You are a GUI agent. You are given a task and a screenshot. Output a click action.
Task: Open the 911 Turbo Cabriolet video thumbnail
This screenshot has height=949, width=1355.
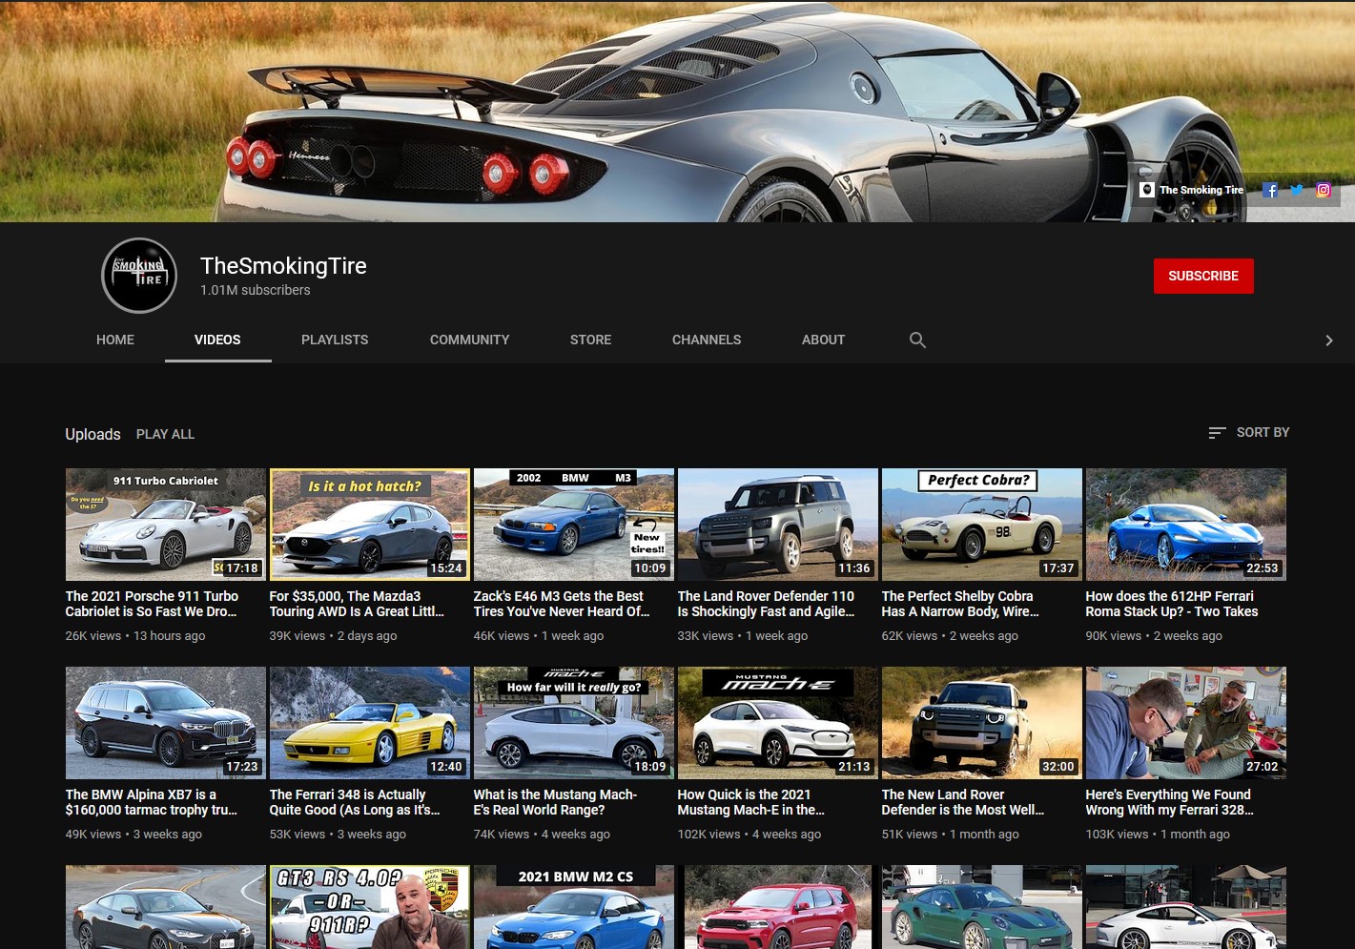pyautogui.click(x=165, y=525)
